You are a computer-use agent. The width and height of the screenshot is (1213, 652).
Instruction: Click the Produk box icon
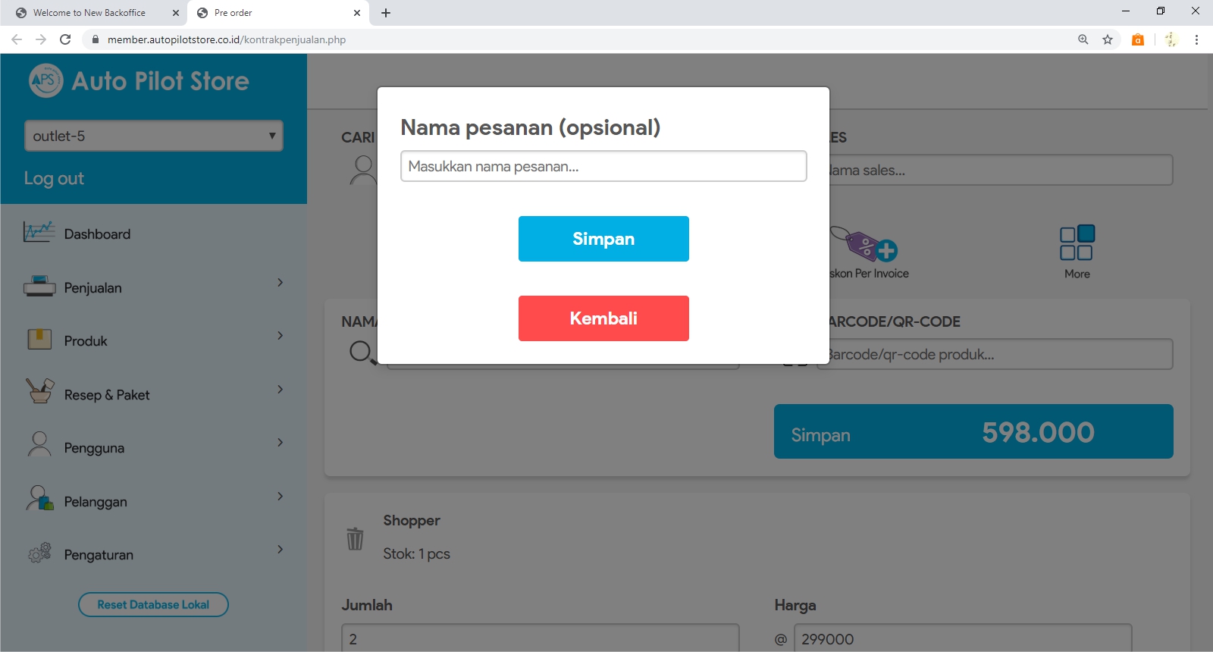point(39,340)
